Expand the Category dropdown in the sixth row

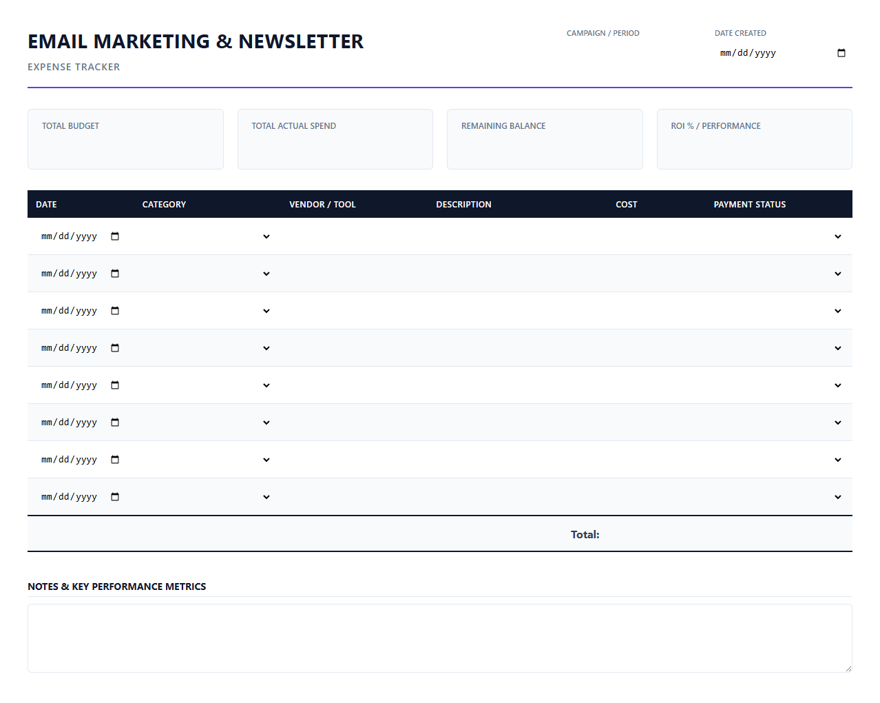tap(207, 422)
